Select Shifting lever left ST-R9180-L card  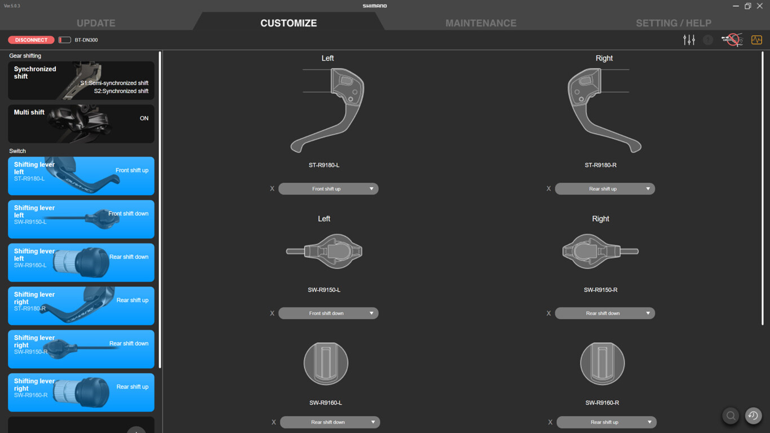coord(81,176)
